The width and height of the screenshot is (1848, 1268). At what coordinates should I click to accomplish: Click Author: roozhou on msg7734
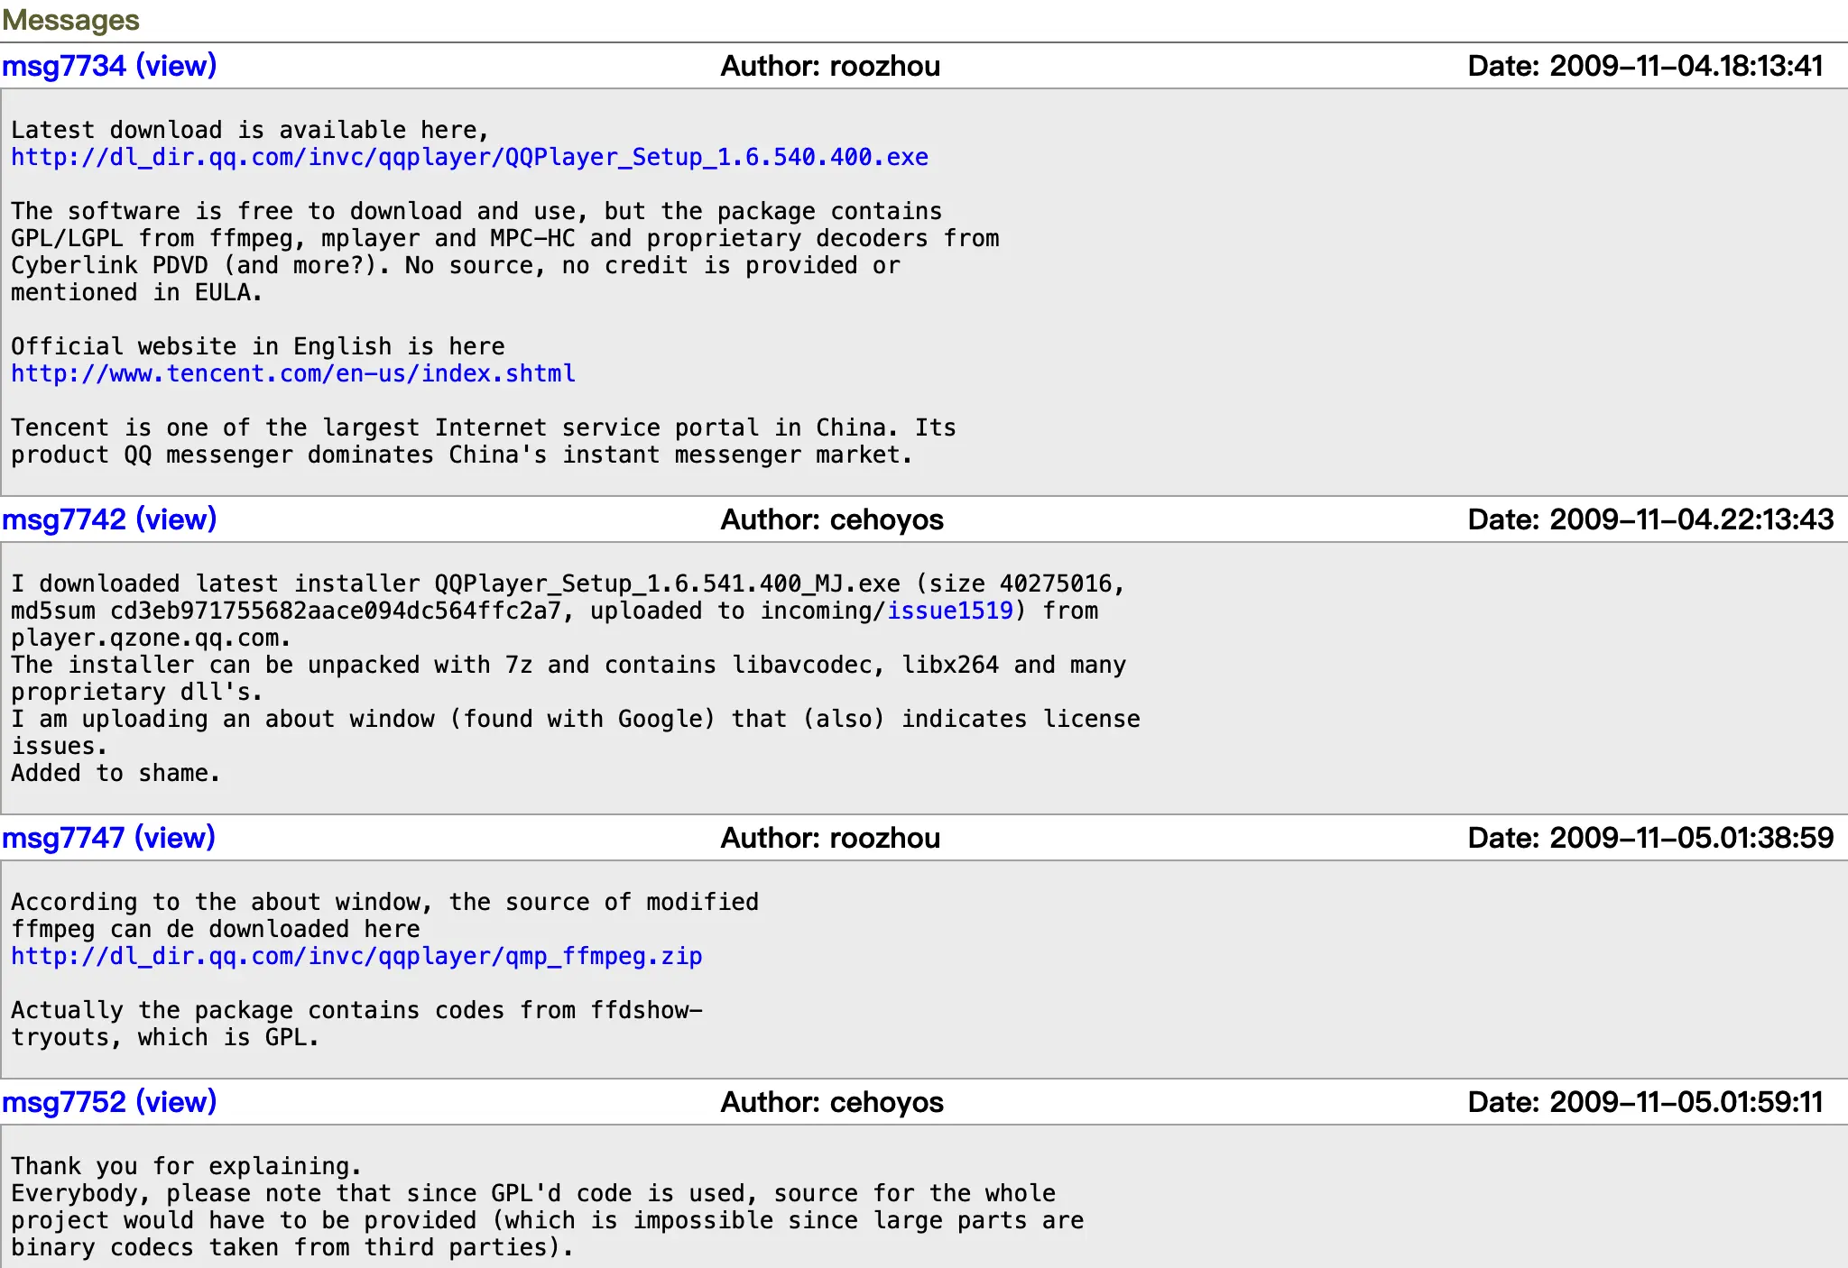point(830,66)
